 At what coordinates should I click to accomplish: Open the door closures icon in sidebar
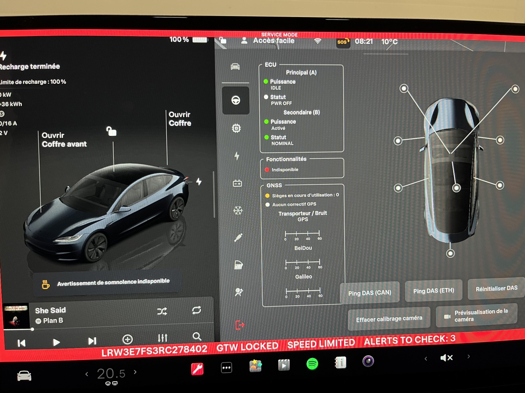coord(239,265)
